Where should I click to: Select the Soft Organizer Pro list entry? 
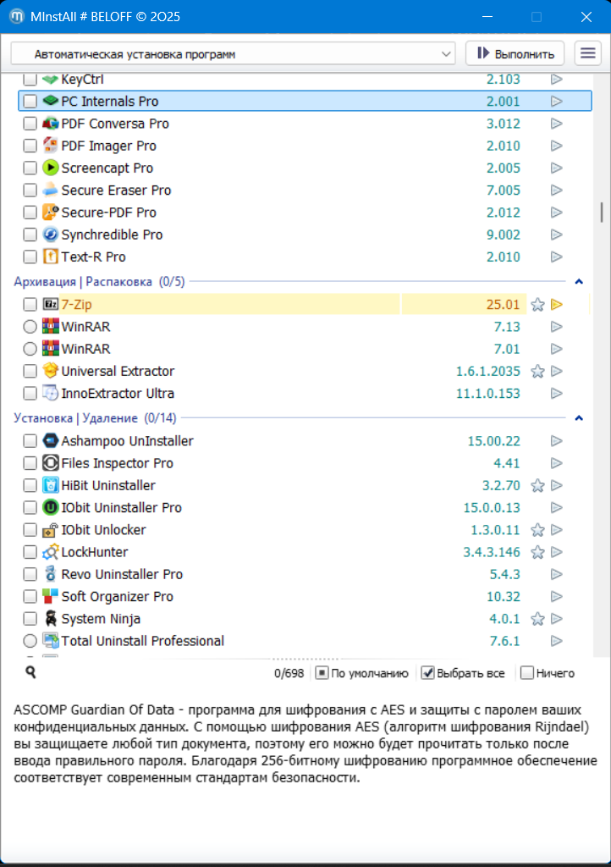tap(117, 596)
